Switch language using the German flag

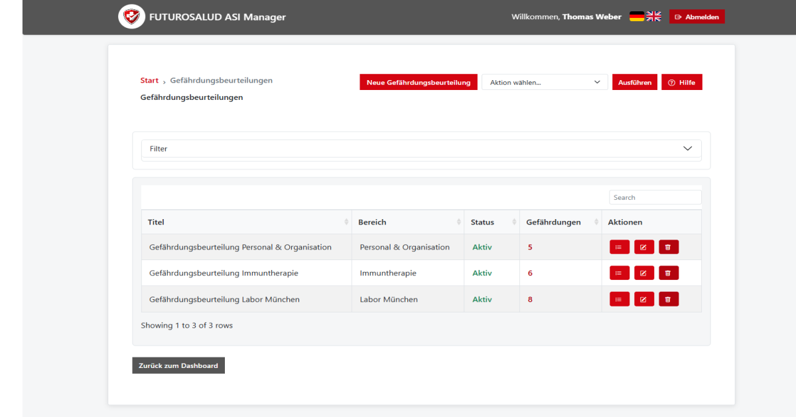click(x=637, y=16)
